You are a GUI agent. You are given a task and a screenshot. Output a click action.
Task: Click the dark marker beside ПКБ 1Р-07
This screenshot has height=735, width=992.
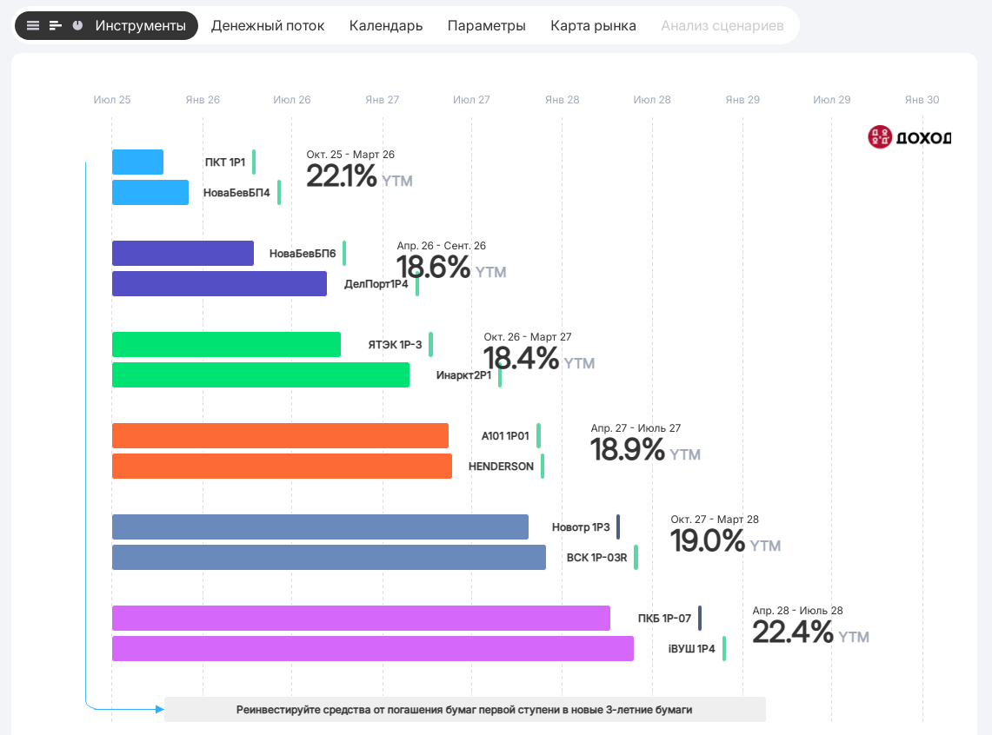699,618
